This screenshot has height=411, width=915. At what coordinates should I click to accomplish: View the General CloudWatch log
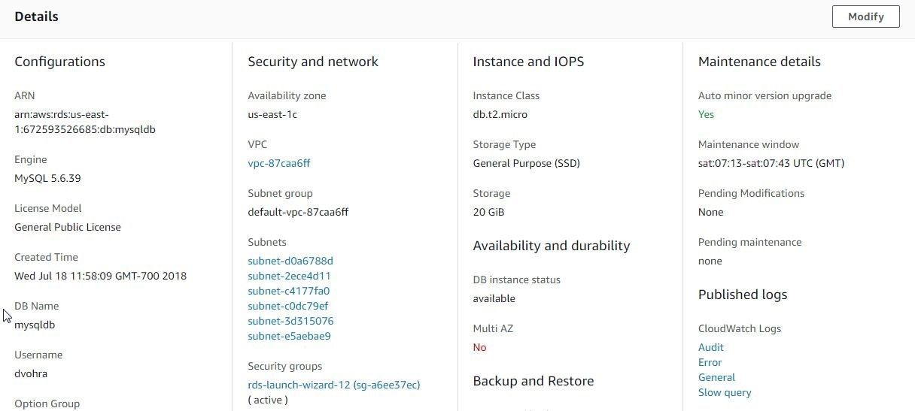pos(716,377)
